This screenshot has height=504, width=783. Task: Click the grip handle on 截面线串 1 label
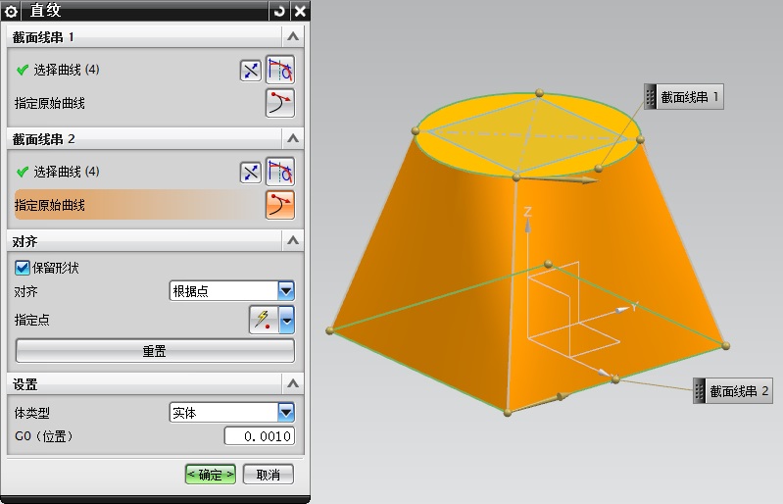click(x=650, y=97)
